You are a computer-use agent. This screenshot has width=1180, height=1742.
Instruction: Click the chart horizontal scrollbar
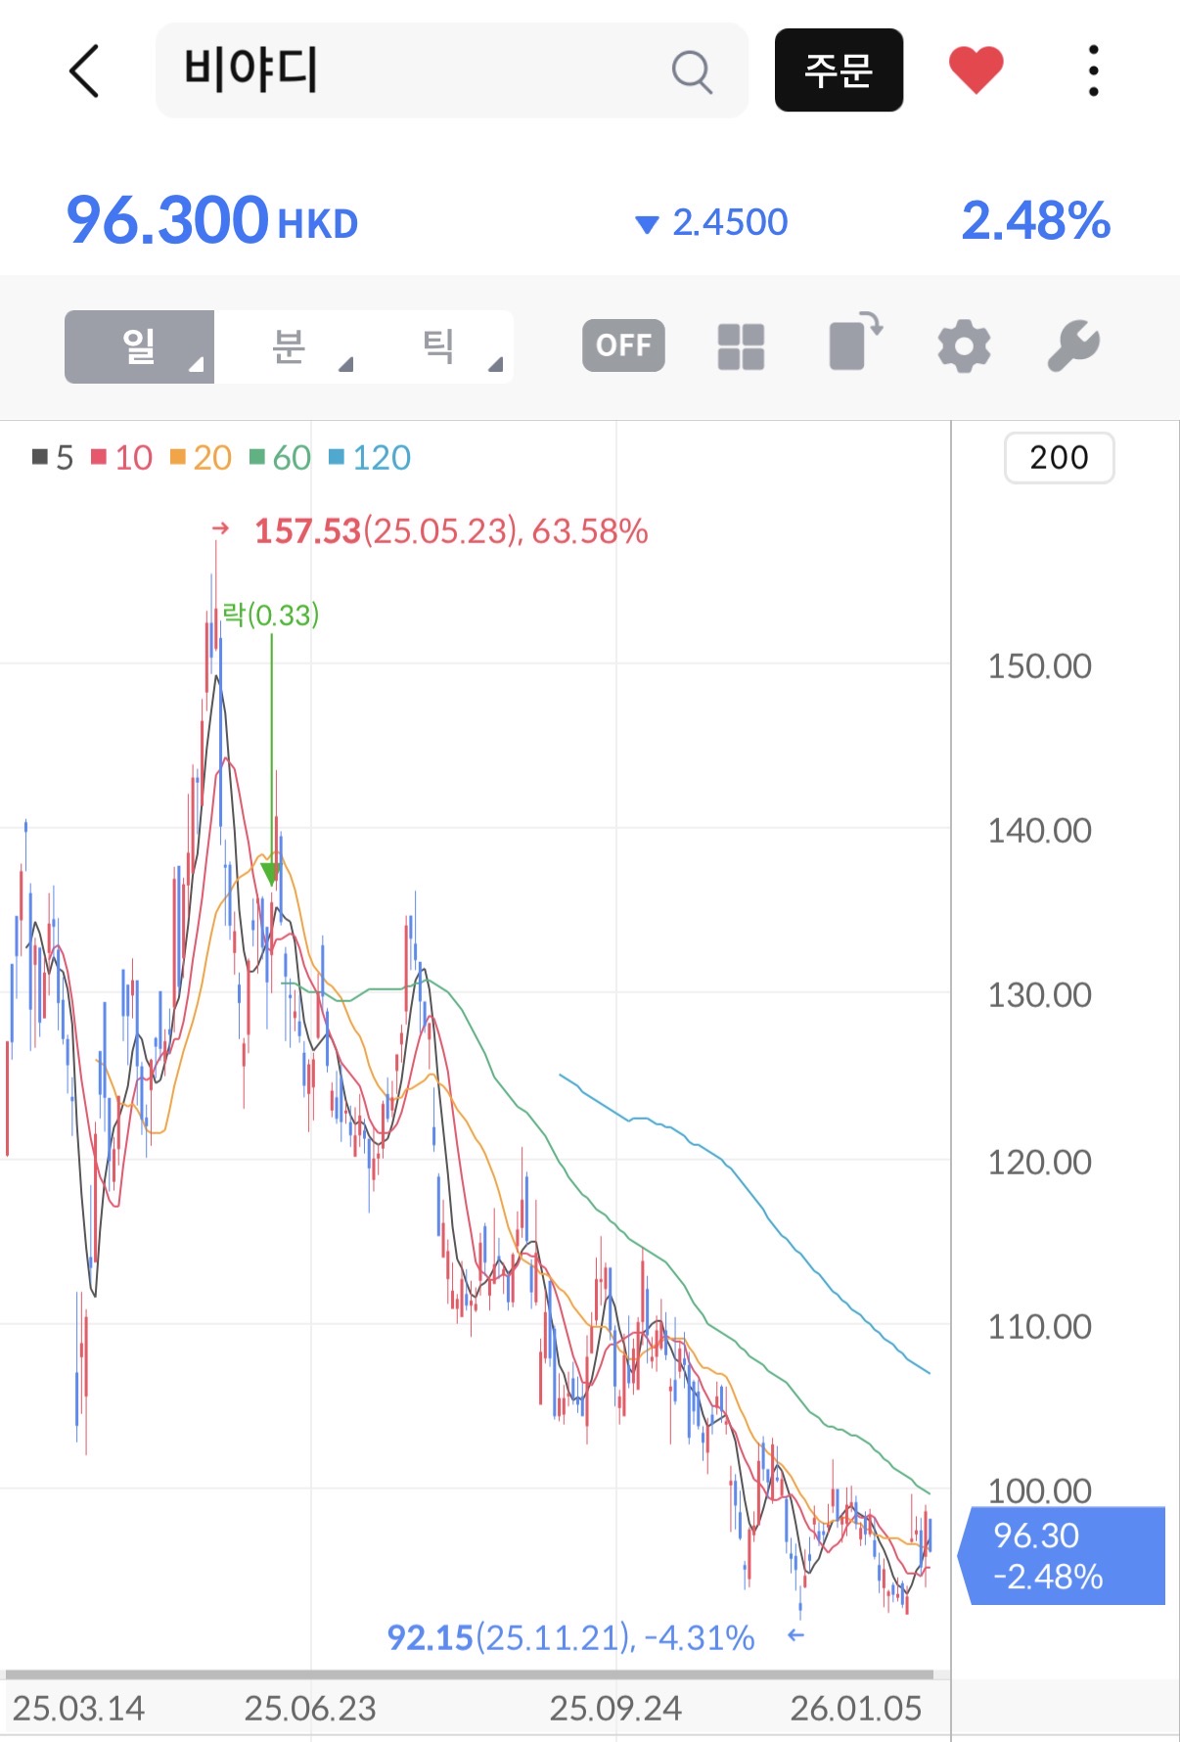(470, 1674)
